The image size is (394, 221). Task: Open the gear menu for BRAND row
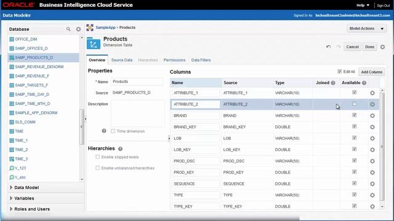[372, 116]
